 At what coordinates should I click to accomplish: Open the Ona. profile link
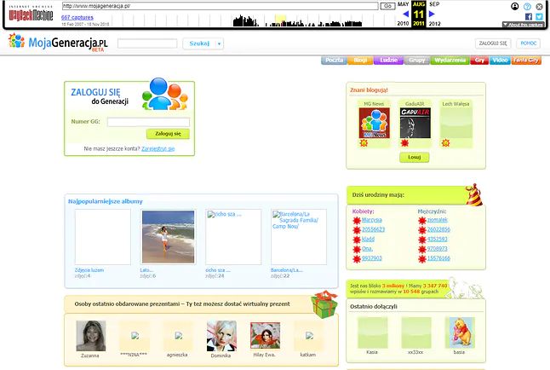pyautogui.click(x=367, y=249)
